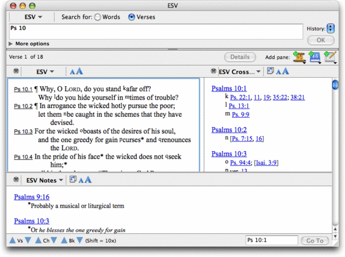Go to previous book with Bk up arrow

coord(64,240)
